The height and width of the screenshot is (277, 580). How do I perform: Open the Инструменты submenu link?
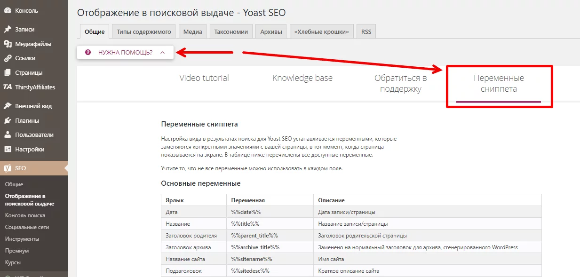22,239
